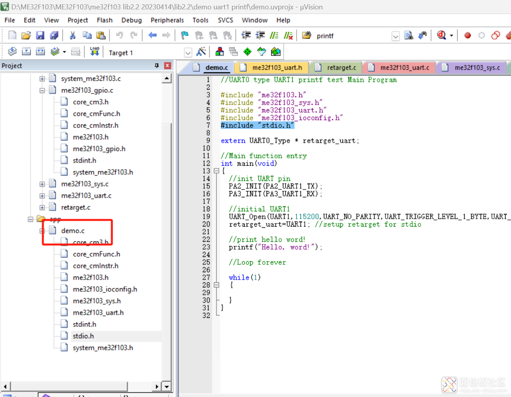Image resolution: width=511 pixels, height=397 pixels.
Task: Open Manage Run-Time Environment green diamond icon
Action: [248, 51]
